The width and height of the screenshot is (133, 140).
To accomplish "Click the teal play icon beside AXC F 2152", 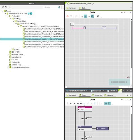I will point(31,13).
